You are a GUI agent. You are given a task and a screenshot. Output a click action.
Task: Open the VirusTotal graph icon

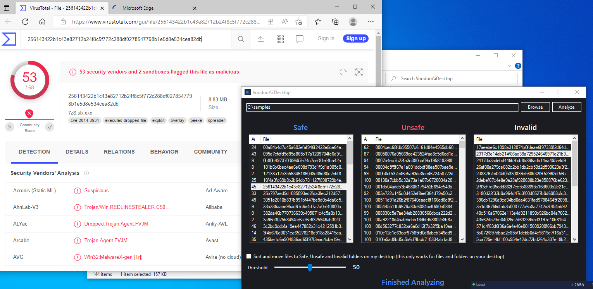359,72
